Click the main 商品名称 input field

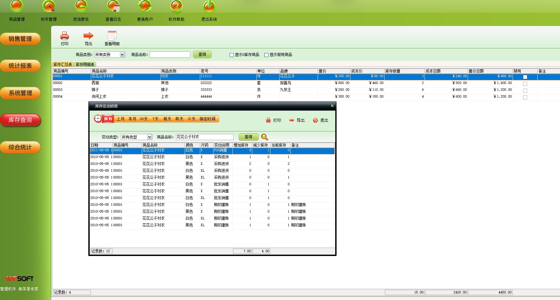point(170,55)
